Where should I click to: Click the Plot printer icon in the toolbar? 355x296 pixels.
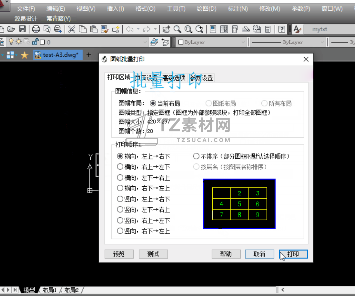pyautogui.click(x=36, y=29)
